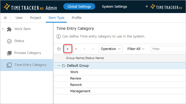
Task: Click the move down arrow icon
Action: point(93,49)
